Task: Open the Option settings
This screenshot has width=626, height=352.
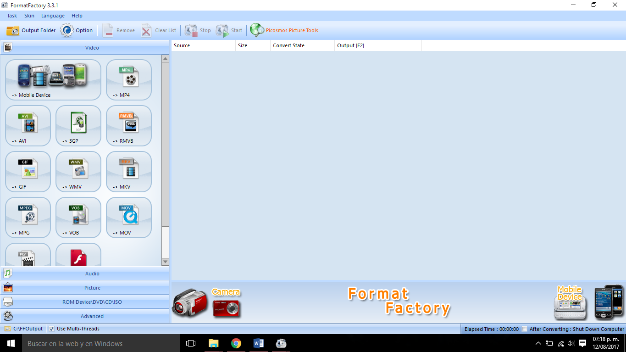Action: pyautogui.click(x=77, y=30)
